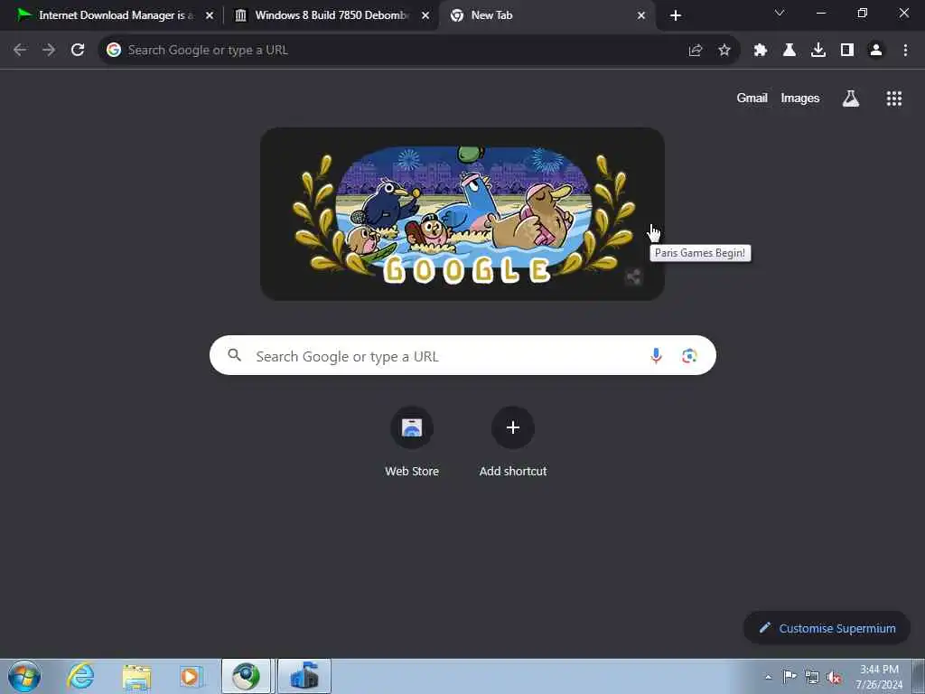Viewport: 925px width, 694px height.
Task: Show hidden system tray icons
Action: (768, 678)
